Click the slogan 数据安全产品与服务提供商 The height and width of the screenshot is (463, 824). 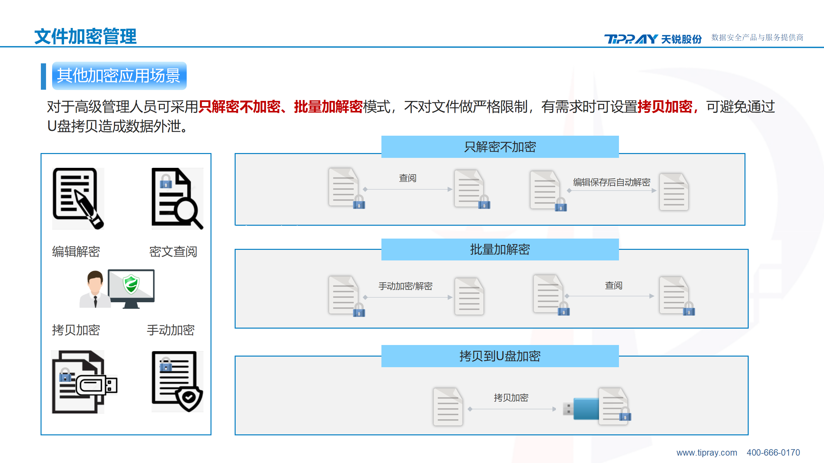click(757, 38)
